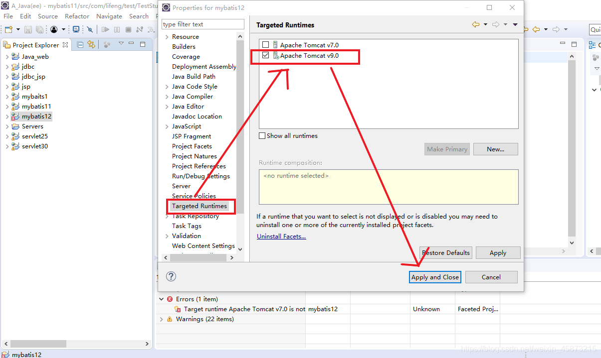
Task: Enable the Show all runtimes checkbox
Action: [x=262, y=135]
